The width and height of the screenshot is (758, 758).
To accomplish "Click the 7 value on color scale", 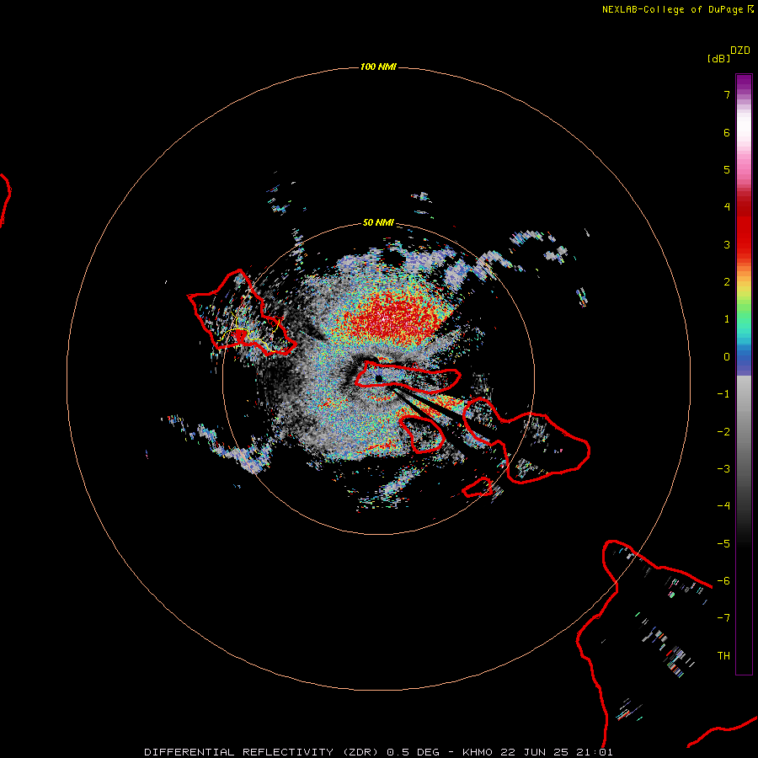I will tap(727, 94).
